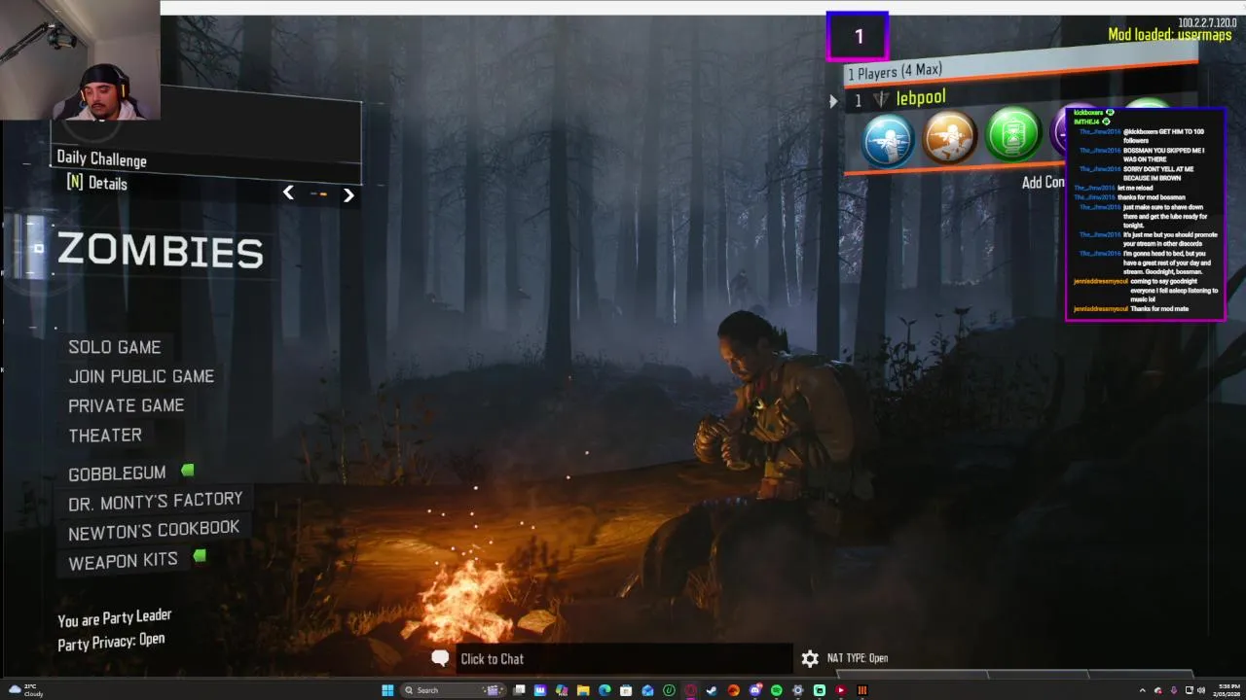1246x700 pixels.
Task: Open the Task View taskbar icon
Action: (x=519, y=690)
